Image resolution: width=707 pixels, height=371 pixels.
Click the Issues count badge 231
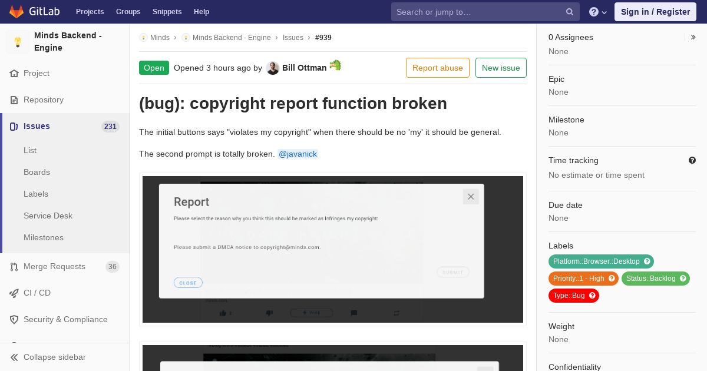[x=110, y=127]
